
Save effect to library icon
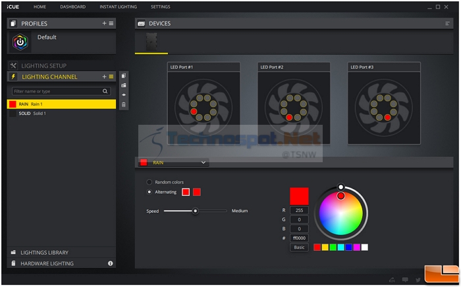tap(124, 85)
